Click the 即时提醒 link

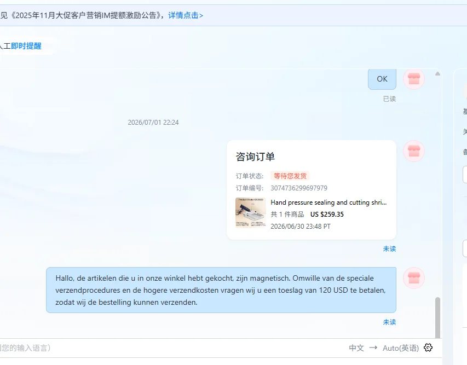pyautogui.click(x=26, y=46)
